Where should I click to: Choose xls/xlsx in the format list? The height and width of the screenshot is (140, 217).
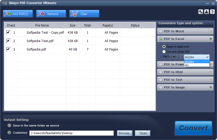pos(197,61)
